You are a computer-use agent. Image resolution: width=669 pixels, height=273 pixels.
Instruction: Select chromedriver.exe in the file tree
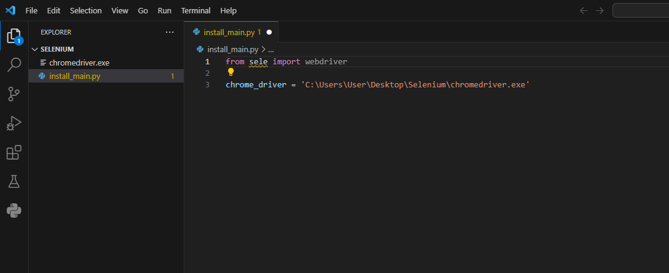pos(79,62)
